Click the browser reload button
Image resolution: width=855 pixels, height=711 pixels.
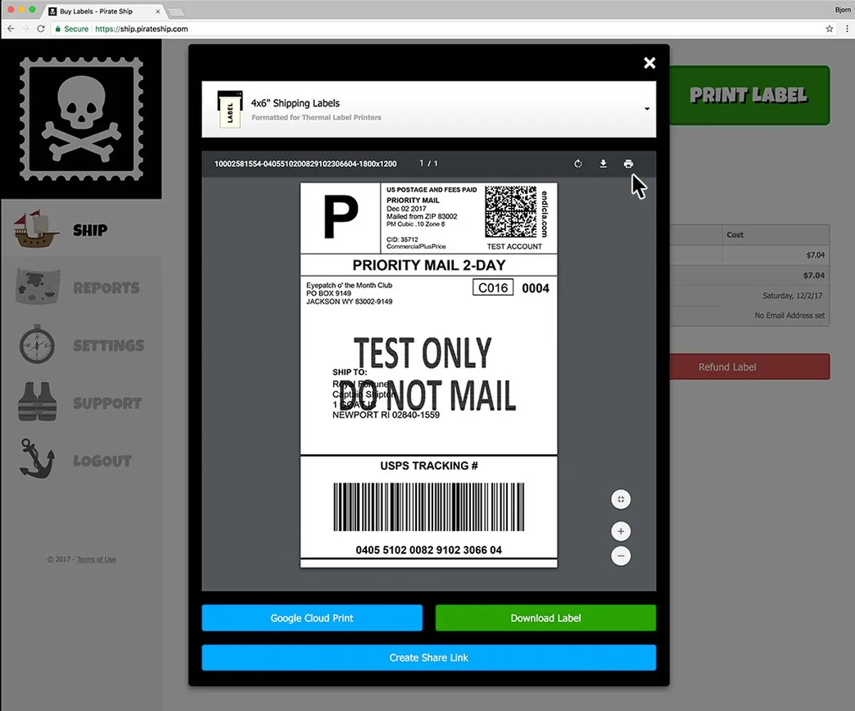pyautogui.click(x=41, y=29)
